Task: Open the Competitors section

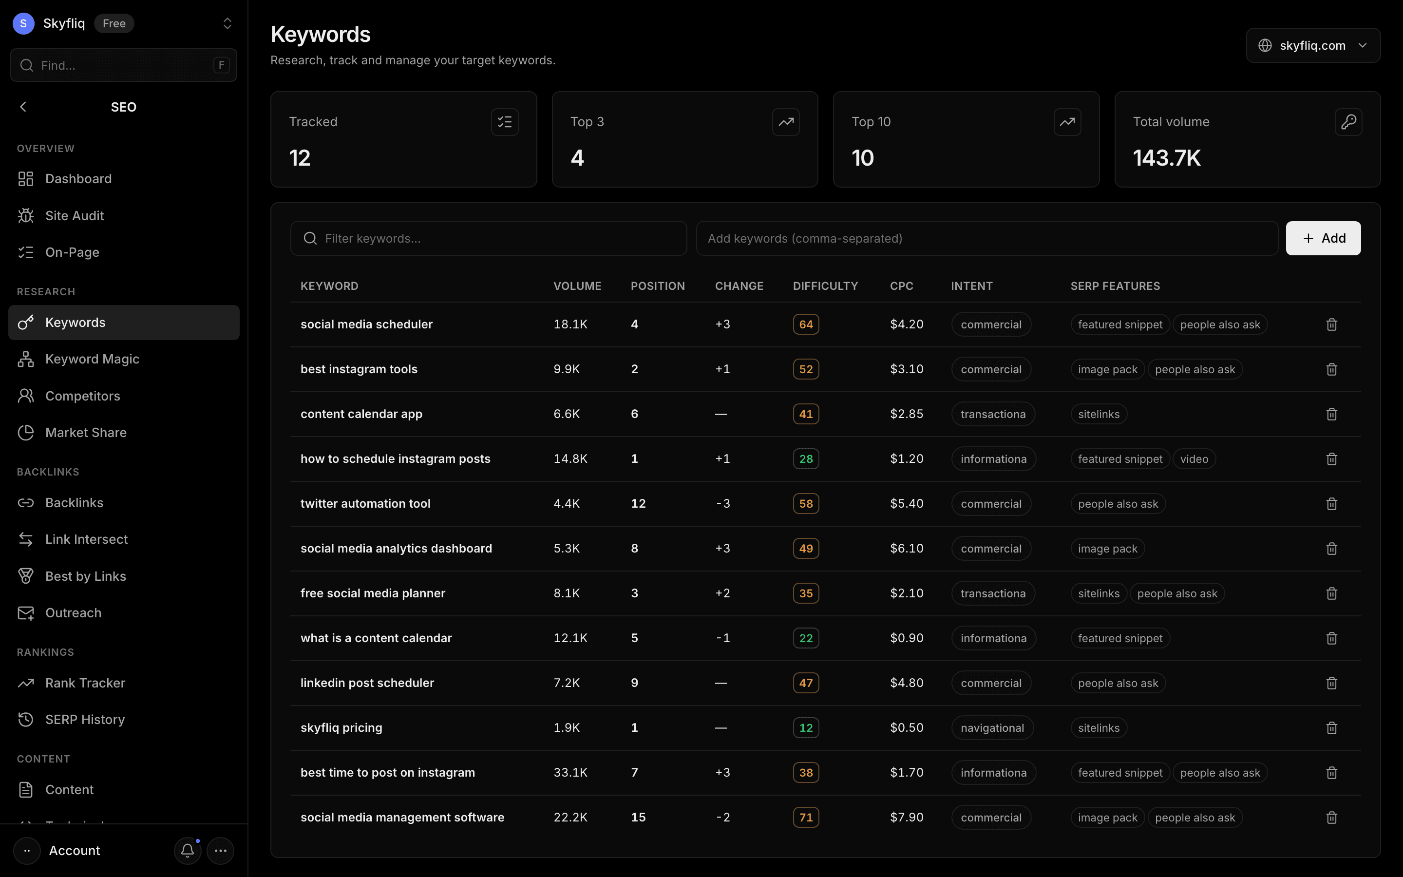Action: click(x=123, y=396)
